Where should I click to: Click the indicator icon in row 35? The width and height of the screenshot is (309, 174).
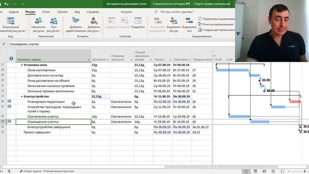[9, 106]
